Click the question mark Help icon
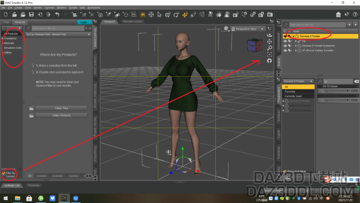Screen dimensions: 360x203 [x=355, y=14]
